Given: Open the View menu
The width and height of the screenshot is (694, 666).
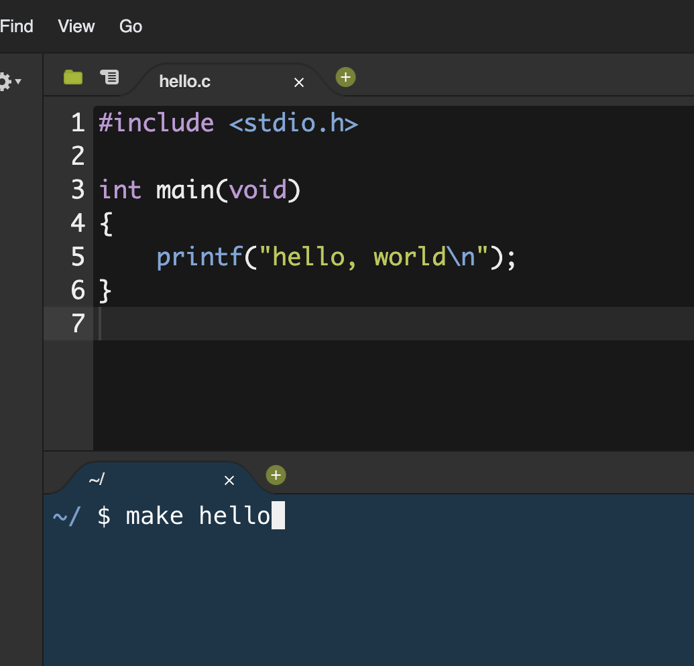Looking at the screenshot, I should [75, 26].
